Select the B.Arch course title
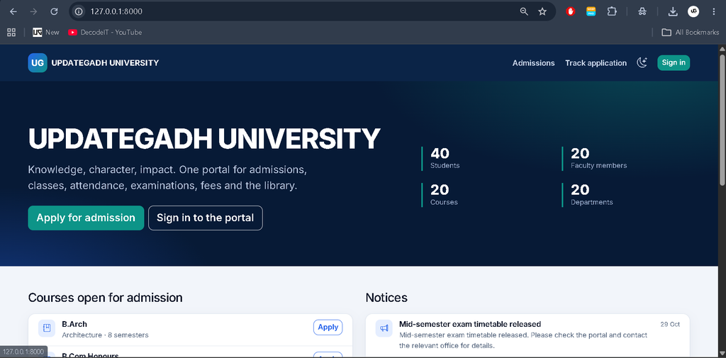Image resolution: width=726 pixels, height=358 pixels. click(74, 324)
